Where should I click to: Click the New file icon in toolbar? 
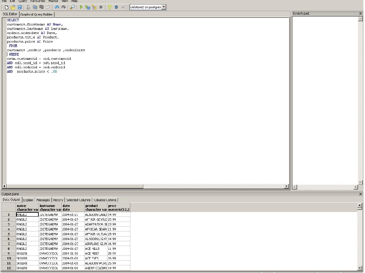[7, 7]
